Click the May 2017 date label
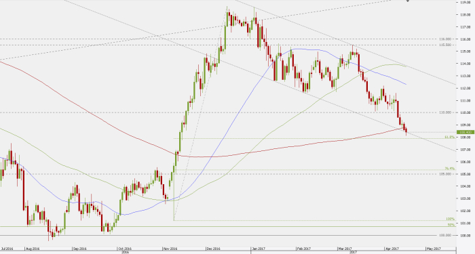Image resolution: width=475 pixels, height=254 pixels. pos(434,249)
